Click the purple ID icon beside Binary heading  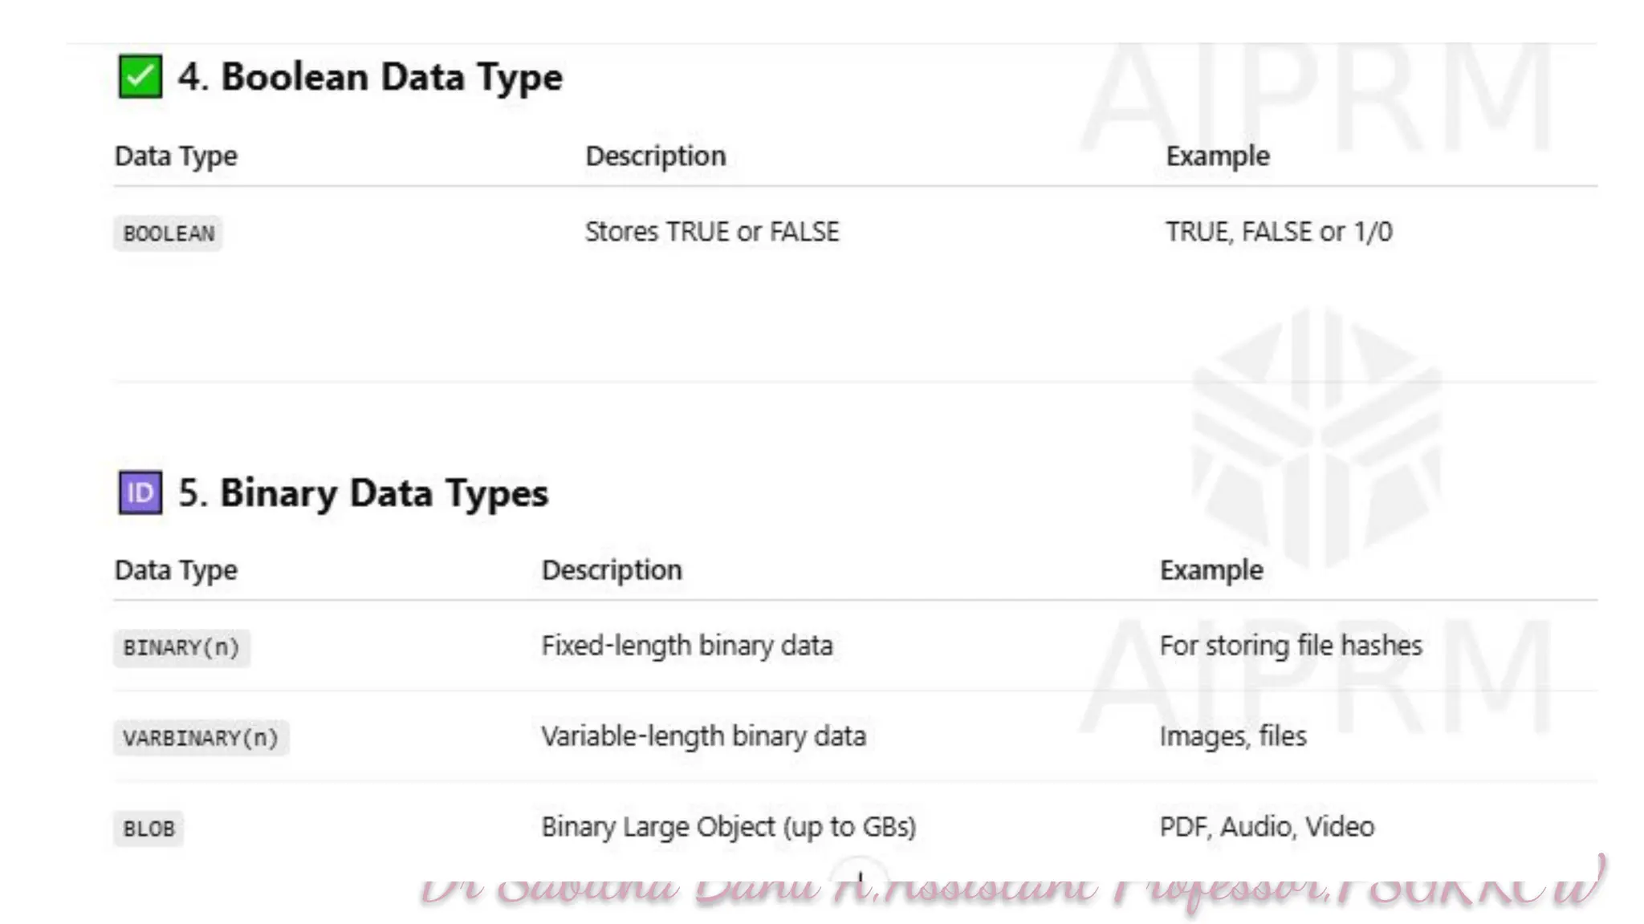[140, 492]
